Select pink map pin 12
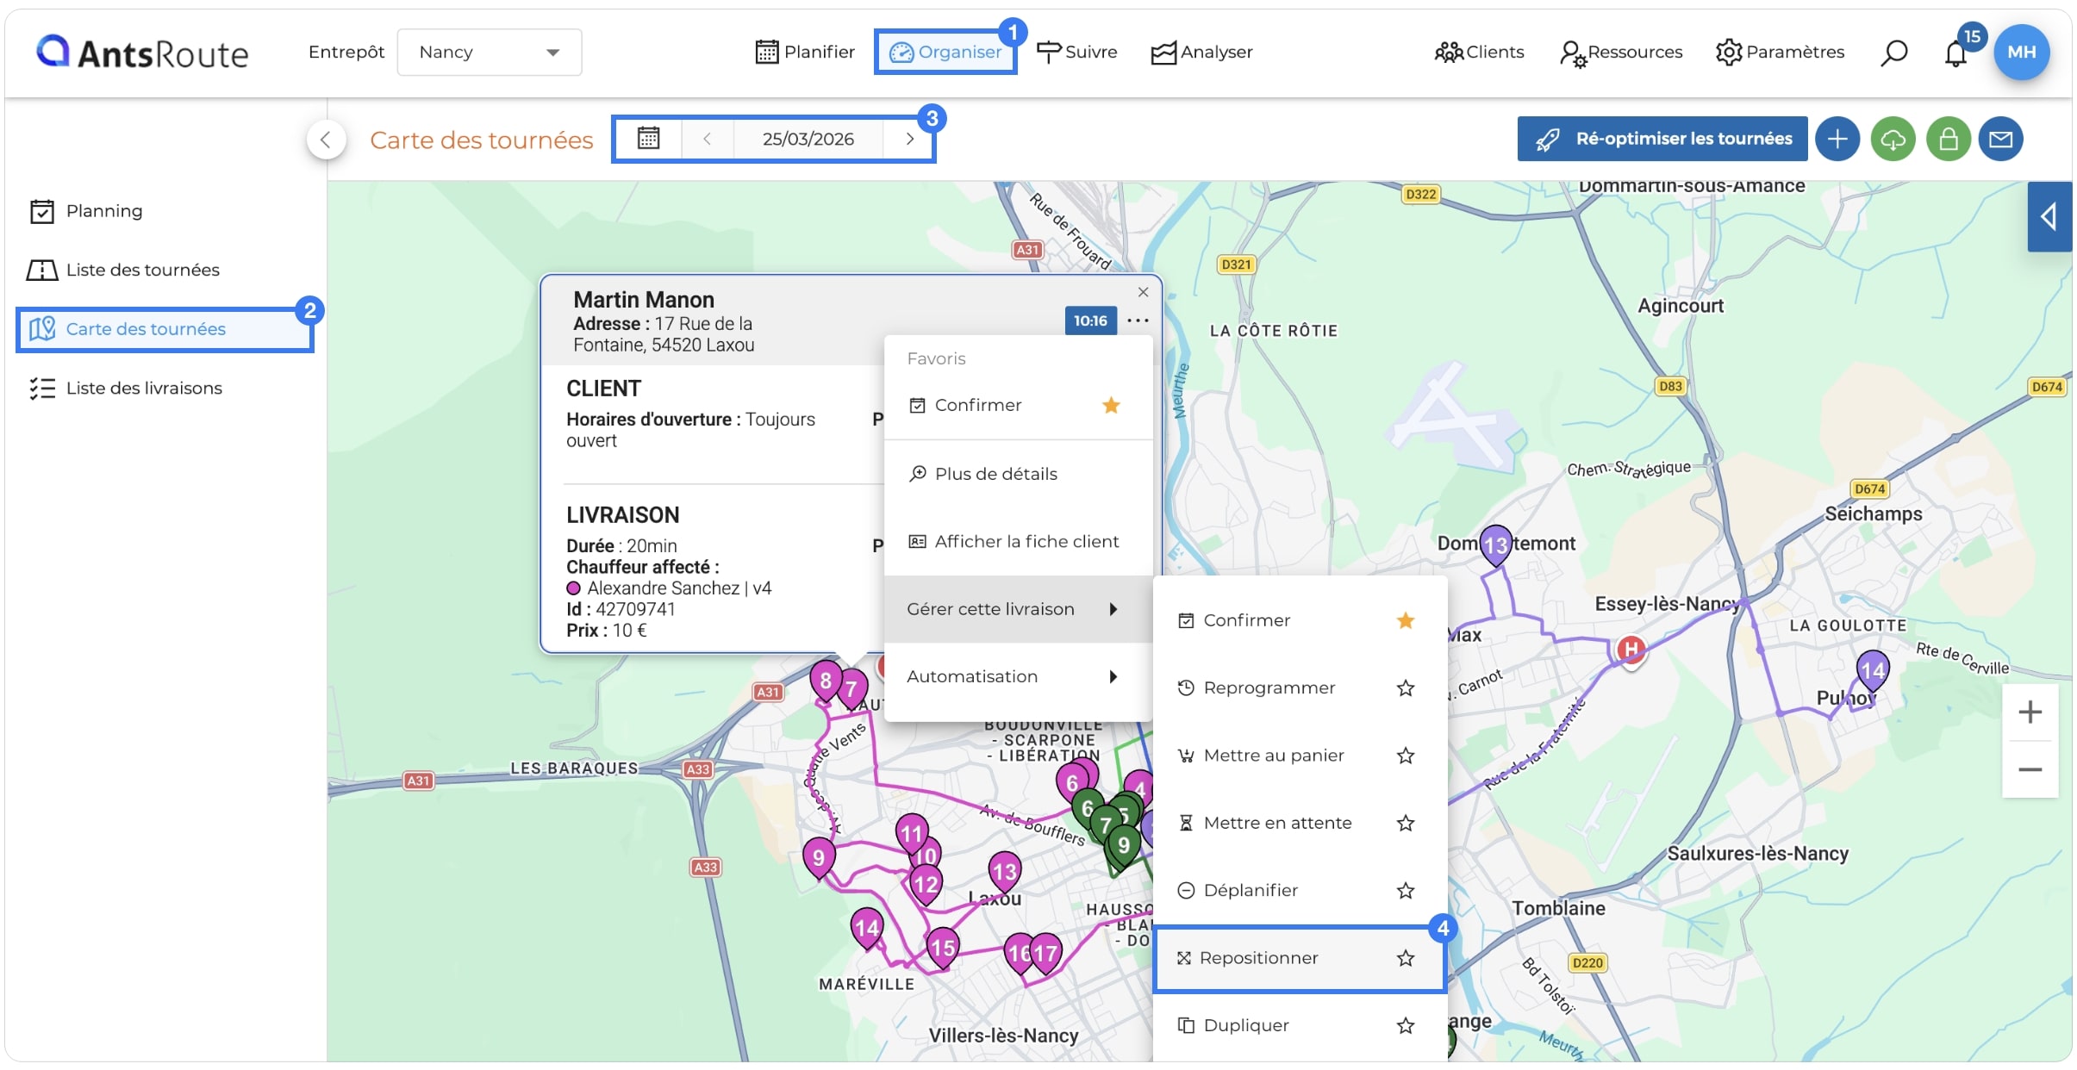This screenshot has width=2077, height=1070. coord(926,884)
